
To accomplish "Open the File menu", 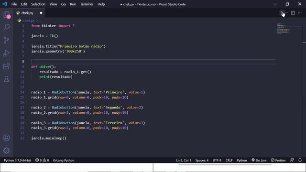I will coord(14,4).
